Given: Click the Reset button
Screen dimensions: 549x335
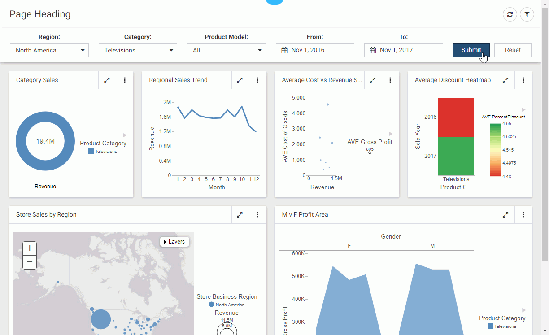Looking at the screenshot, I should 513,50.
